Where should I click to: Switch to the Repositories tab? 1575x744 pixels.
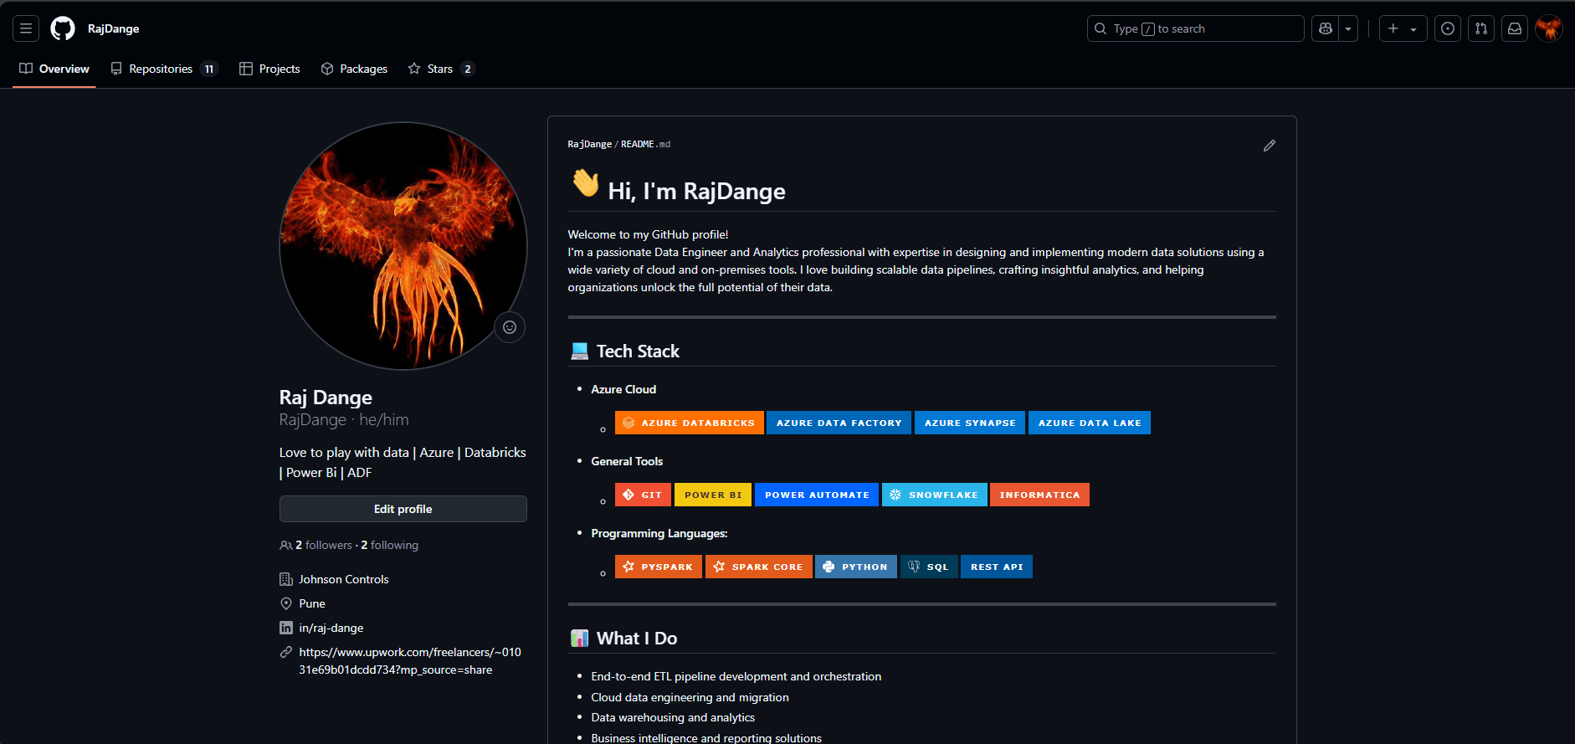point(164,69)
